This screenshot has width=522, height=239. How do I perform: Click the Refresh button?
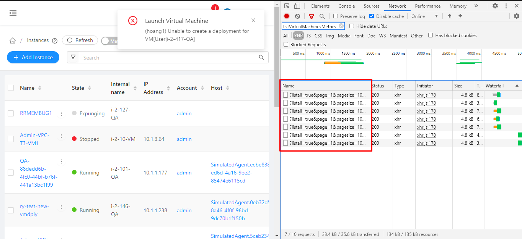(80, 40)
